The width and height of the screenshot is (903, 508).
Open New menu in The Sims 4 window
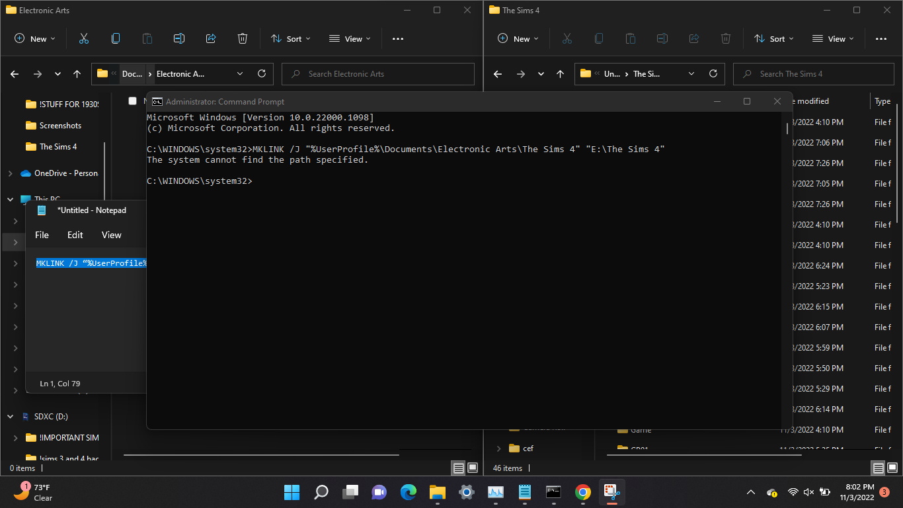(x=518, y=39)
